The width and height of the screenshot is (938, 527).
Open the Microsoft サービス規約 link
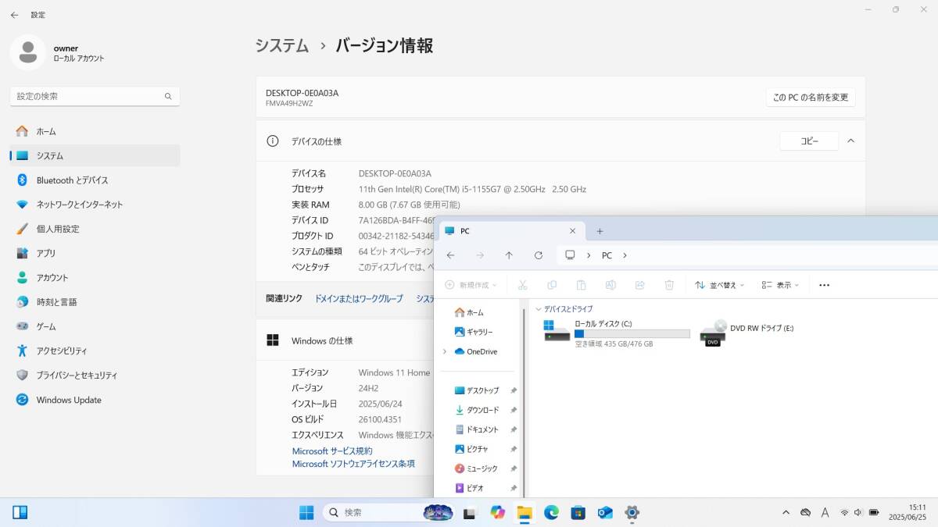click(x=332, y=450)
